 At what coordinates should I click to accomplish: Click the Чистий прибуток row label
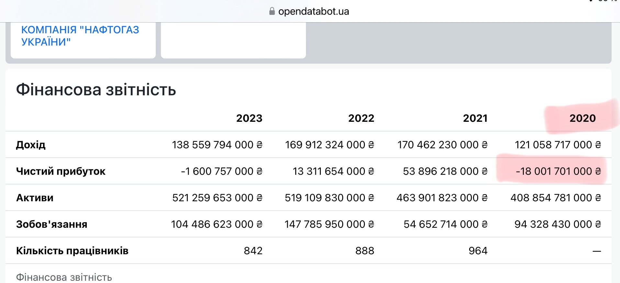click(61, 171)
